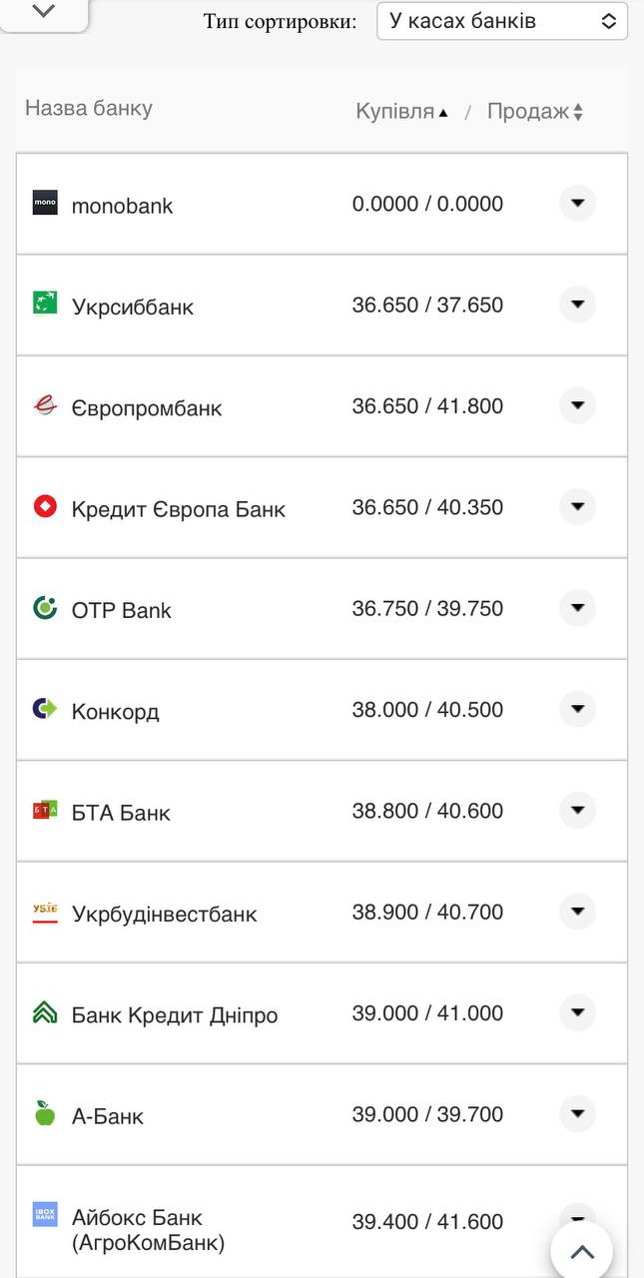This screenshot has width=644, height=1278.
Task: Expand details for monobank row
Action: (577, 204)
